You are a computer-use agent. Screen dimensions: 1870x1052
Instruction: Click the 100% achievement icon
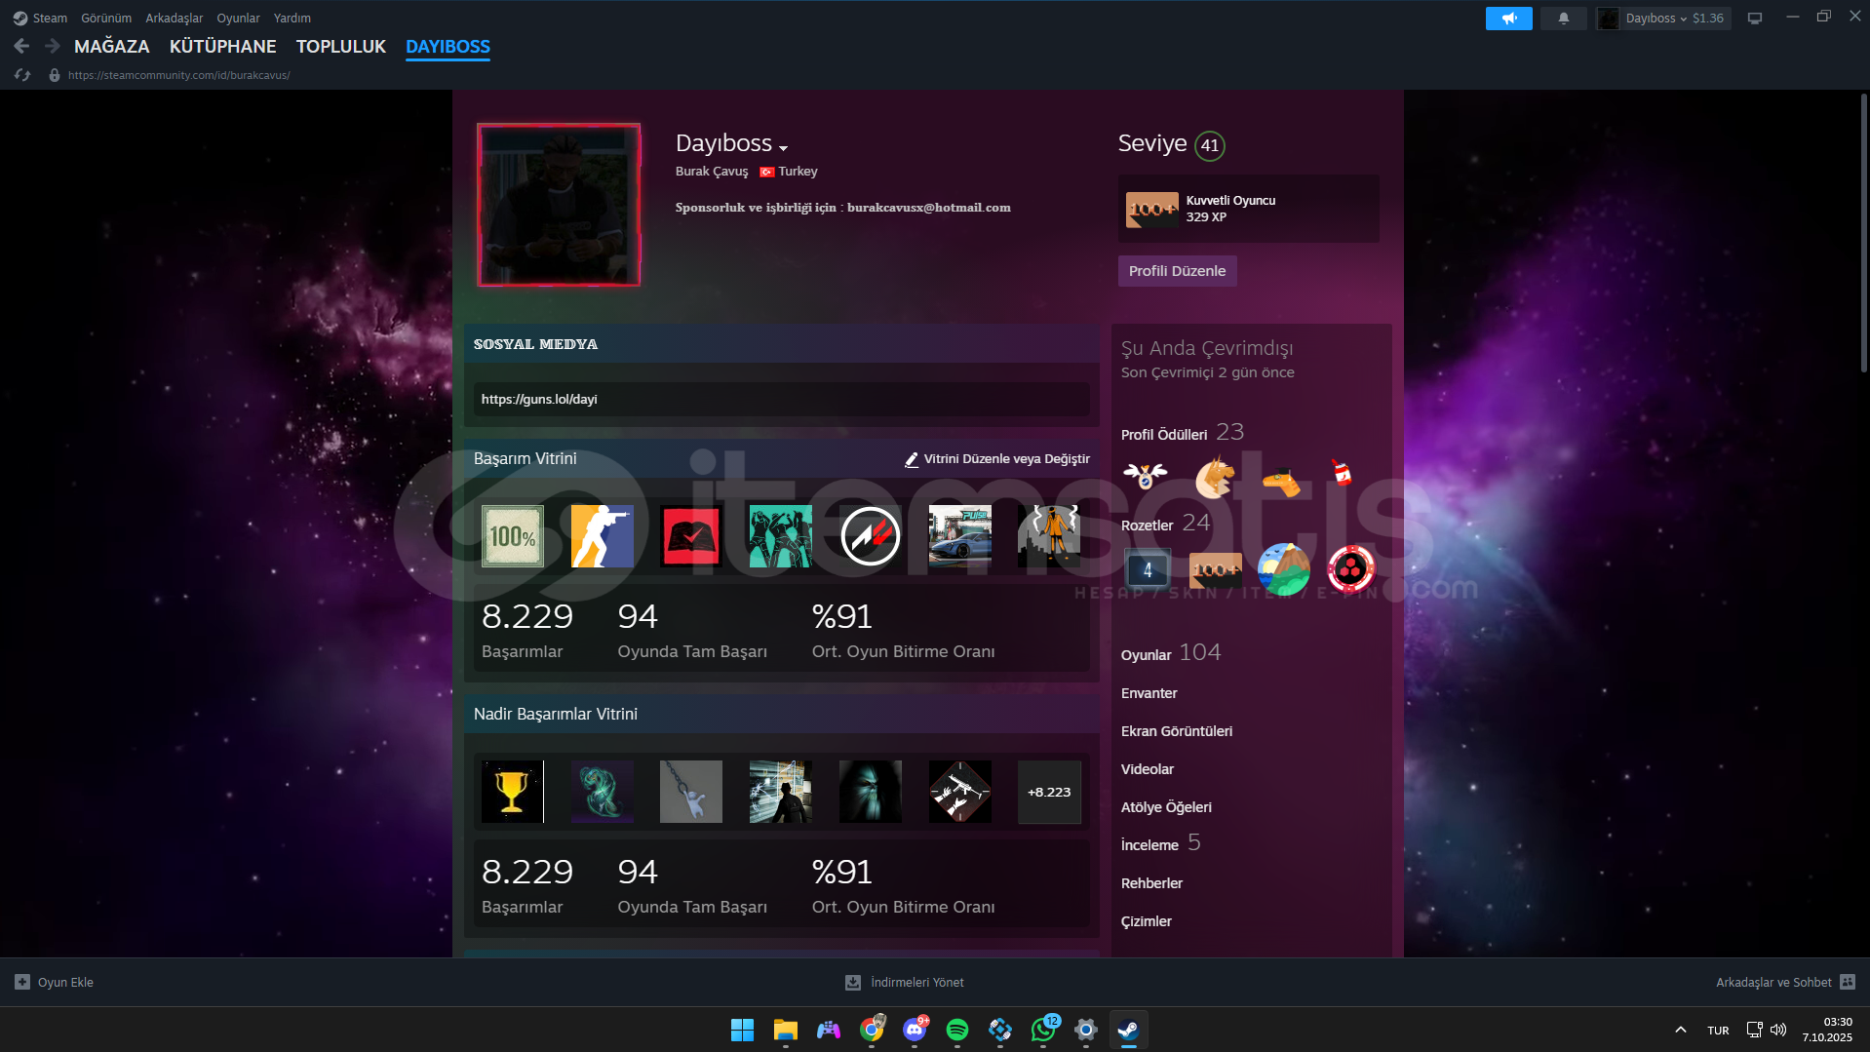click(513, 536)
